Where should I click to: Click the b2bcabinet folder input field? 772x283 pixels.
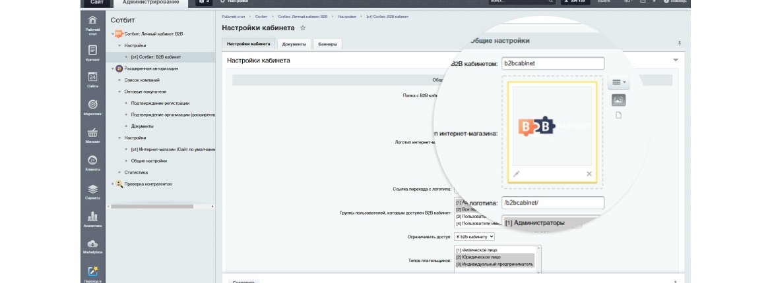point(553,63)
